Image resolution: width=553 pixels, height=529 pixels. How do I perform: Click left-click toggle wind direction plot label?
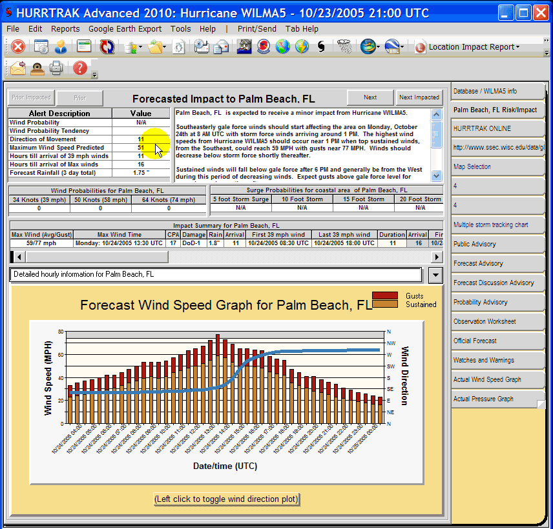(227, 499)
